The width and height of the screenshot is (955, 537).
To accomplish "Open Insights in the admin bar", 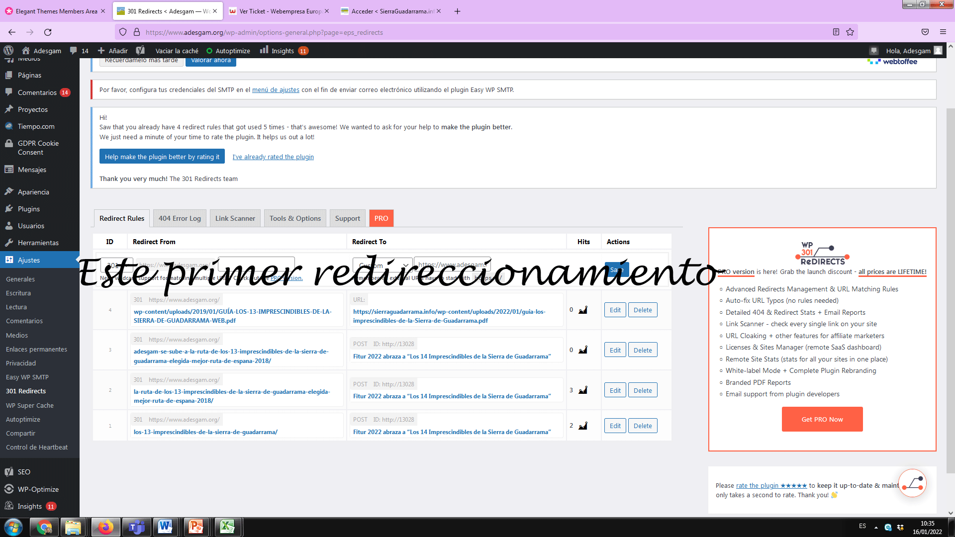I will click(x=284, y=51).
